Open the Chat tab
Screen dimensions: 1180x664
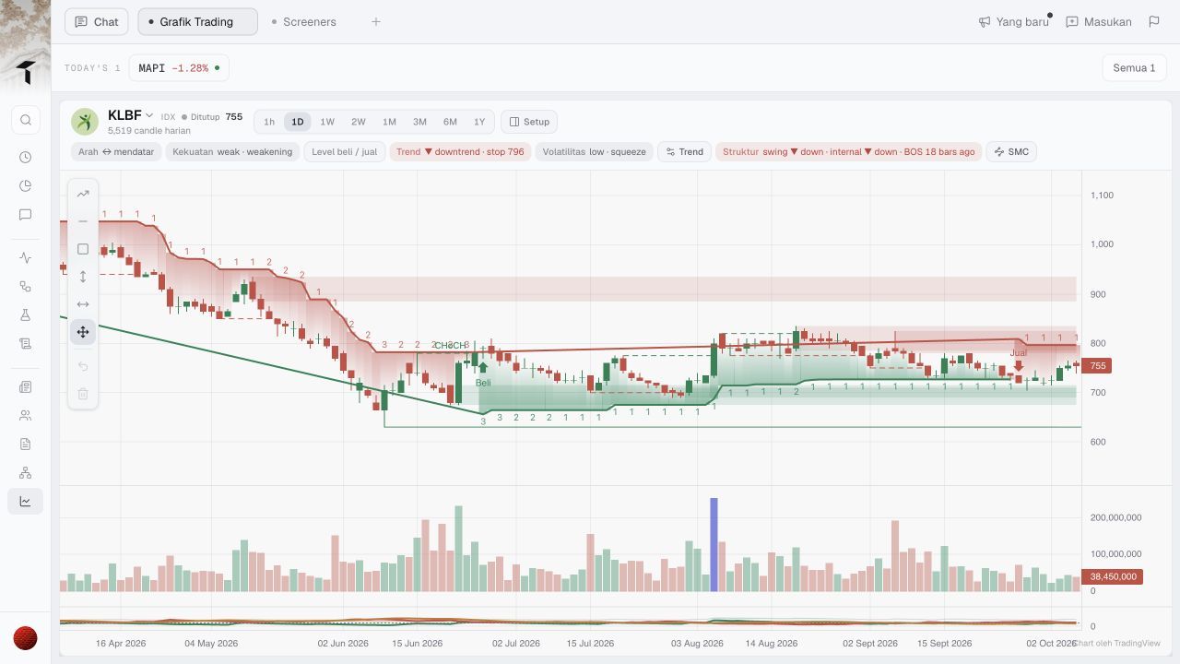[97, 22]
